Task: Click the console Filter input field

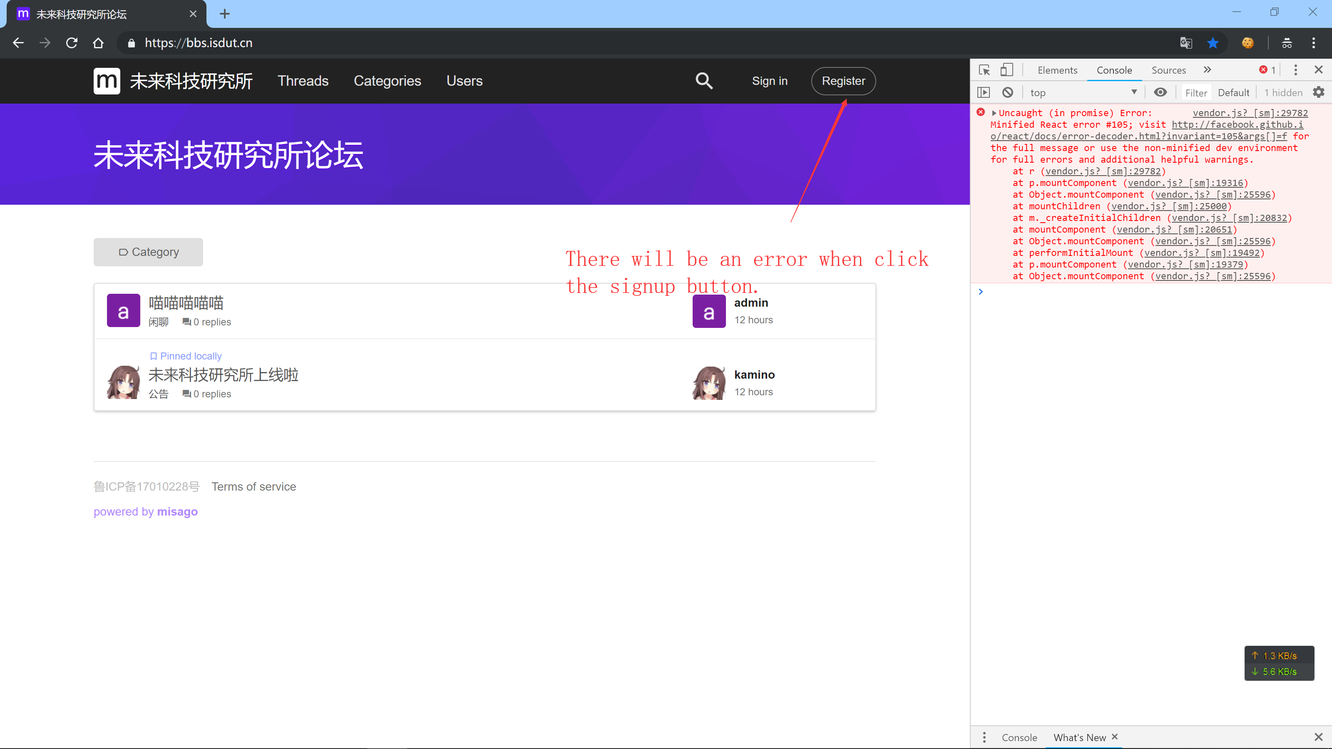Action: click(x=1195, y=92)
